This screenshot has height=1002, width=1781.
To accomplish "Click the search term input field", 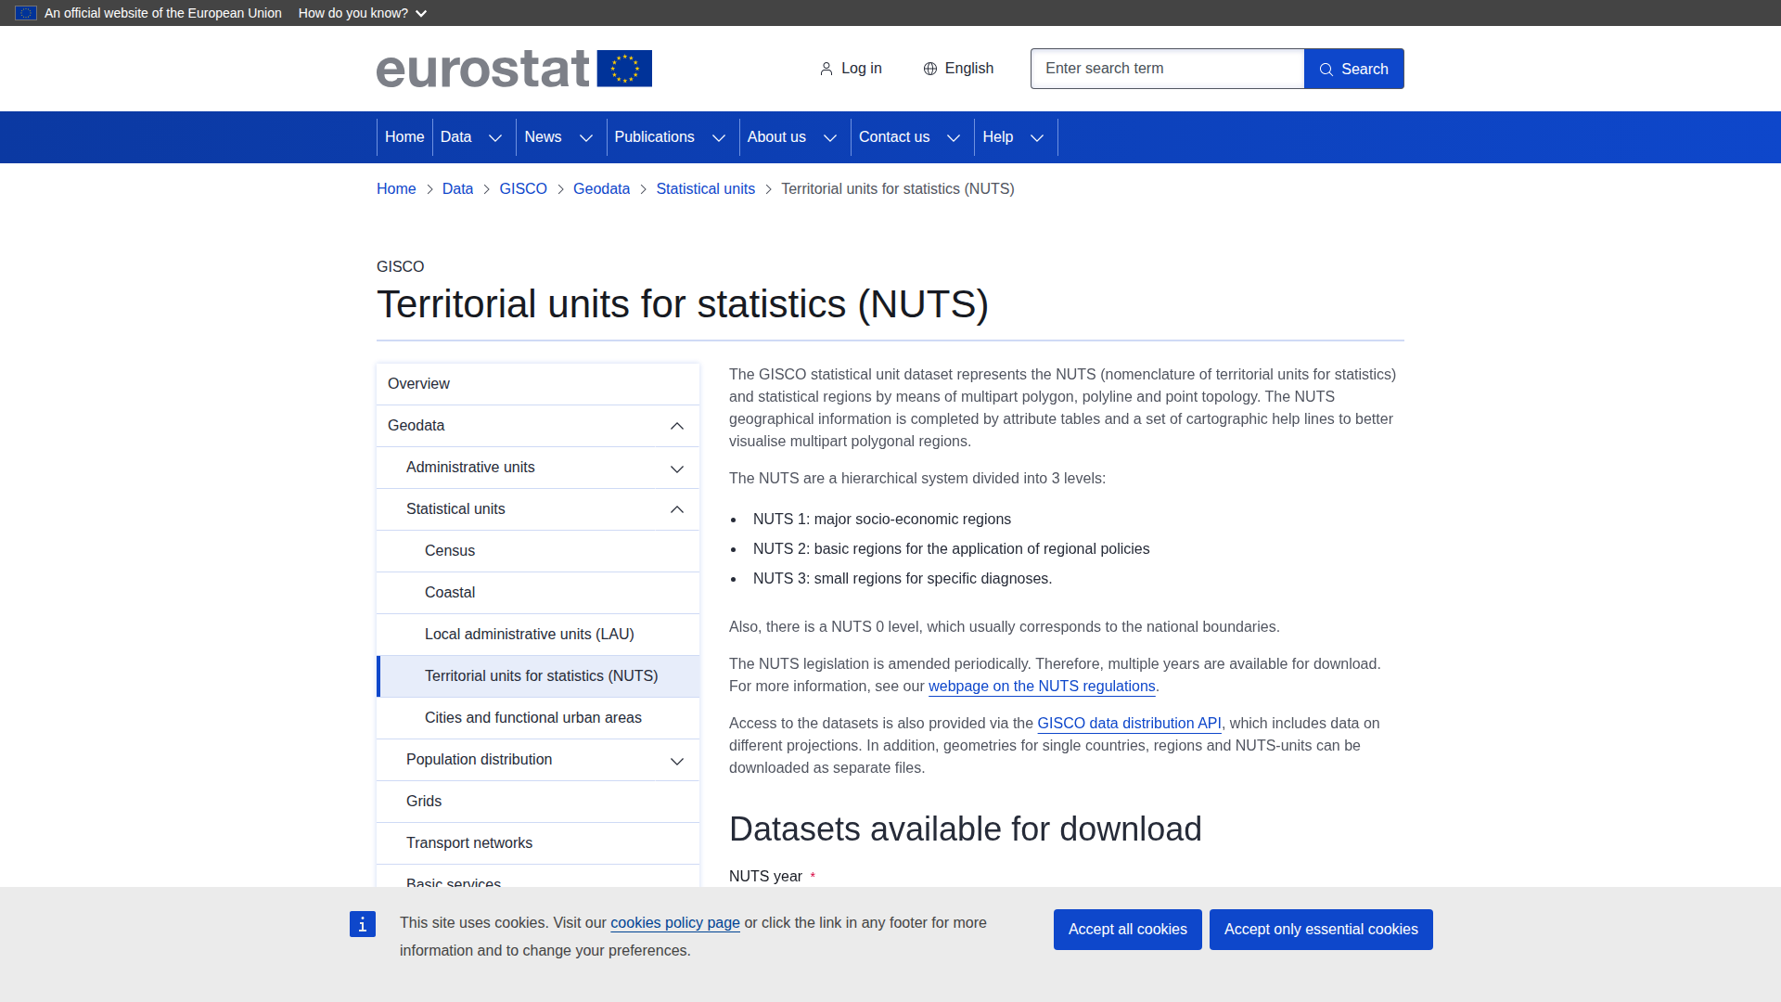I will (x=1167, y=69).
